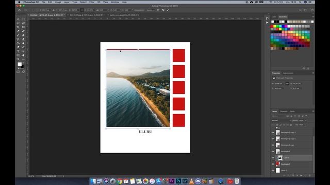
Task: Hide the Rectangle 2 copy layer
Action: coord(273,145)
